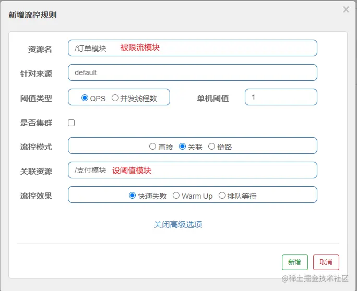Screen dimensions: 357x291
Task: Click the 单机阈值 label
Action: tap(213, 99)
